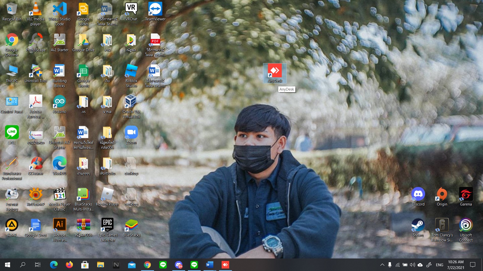Screen dimensions: 483x271
Task: Select the AnyDesk desktop shortcut
Action: tap(275, 73)
